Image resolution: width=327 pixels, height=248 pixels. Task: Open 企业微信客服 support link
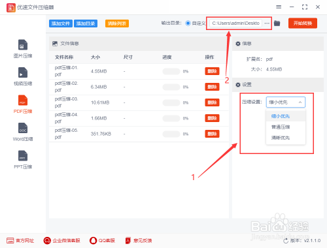tap(61, 240)
